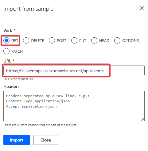The image size is (148, 151).
Task: Click the 'This is the request URL.' hint
Action: [x=19, y=79]
